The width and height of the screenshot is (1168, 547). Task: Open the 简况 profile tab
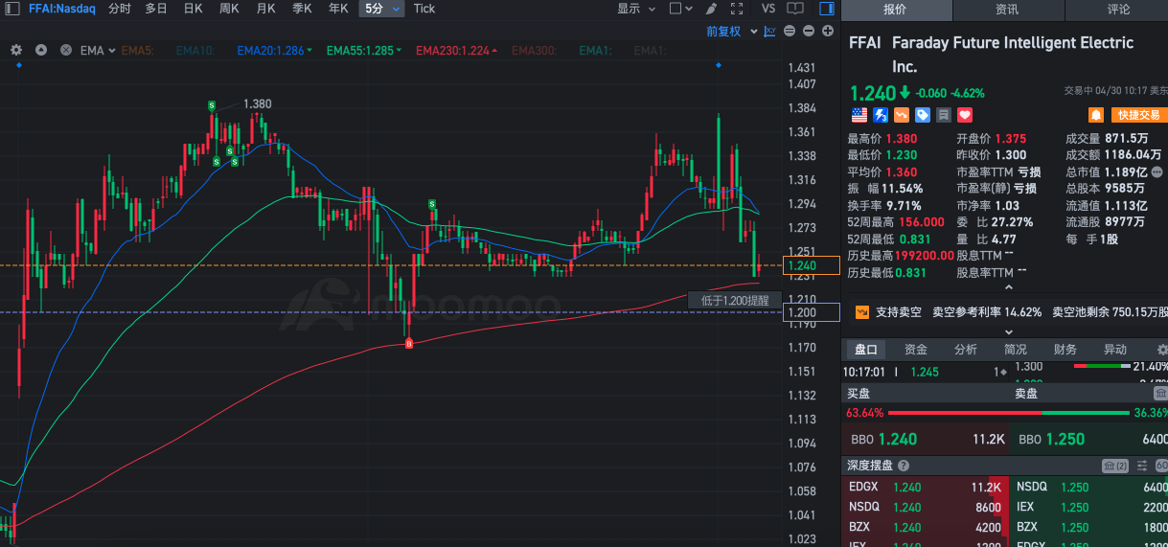[1016, 350]
